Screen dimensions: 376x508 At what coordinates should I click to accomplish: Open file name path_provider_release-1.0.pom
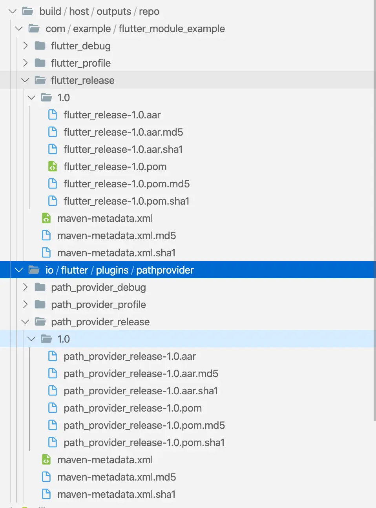pyautogui.click(x=133, y=408)
